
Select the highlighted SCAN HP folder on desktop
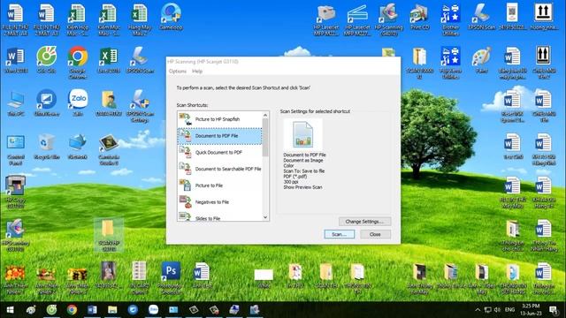coord(109,236)
